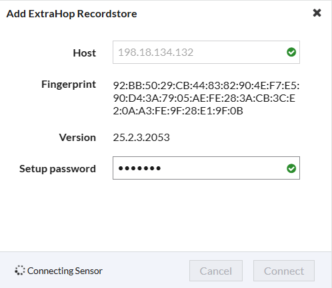Click the masked password dots
The width and height of the screenshot is (332, 288).
[x=139, y=168]
